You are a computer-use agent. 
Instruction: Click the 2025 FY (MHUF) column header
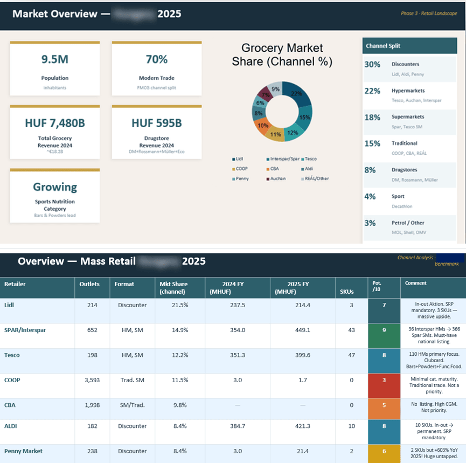303,287
